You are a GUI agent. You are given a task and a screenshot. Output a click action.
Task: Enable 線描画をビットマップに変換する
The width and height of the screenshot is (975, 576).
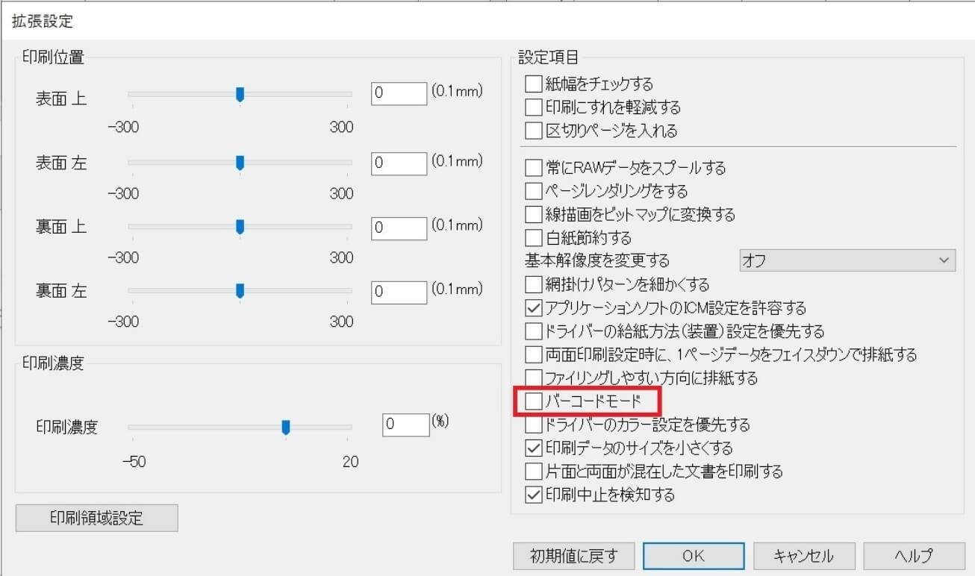(x=533, y=214)
